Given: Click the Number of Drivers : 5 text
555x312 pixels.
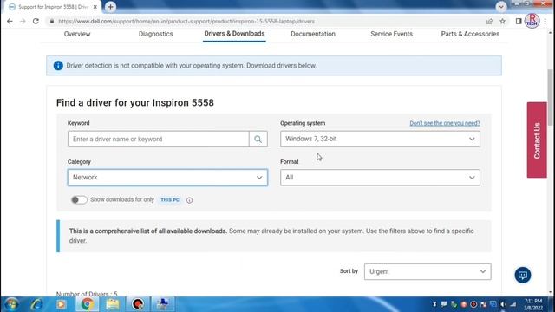Looking at the screenshot, I should click(x=87, y=294).
